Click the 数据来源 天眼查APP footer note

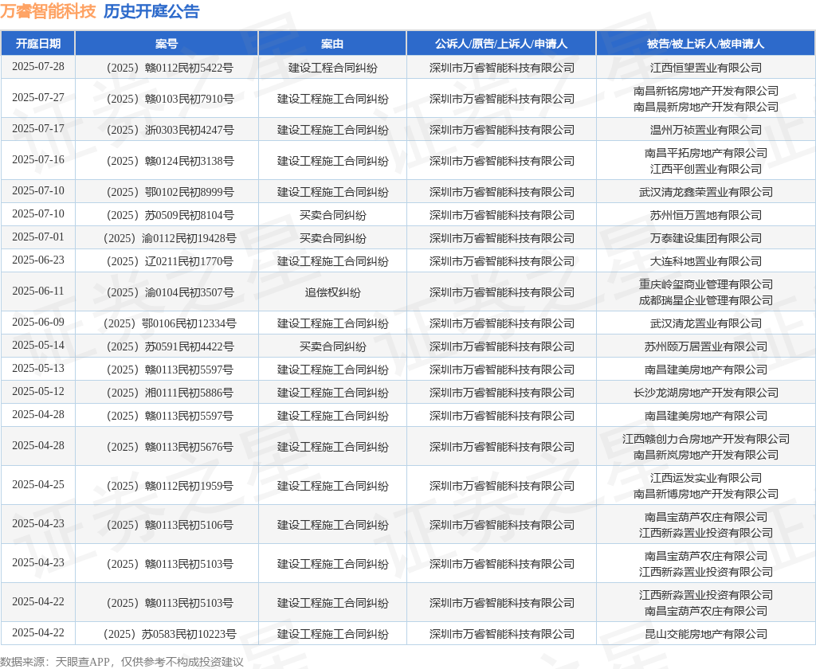click(122, 662)
